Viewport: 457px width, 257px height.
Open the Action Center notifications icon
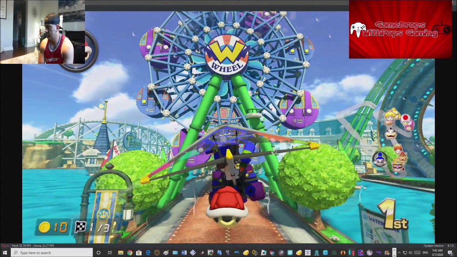pos(450,253)
